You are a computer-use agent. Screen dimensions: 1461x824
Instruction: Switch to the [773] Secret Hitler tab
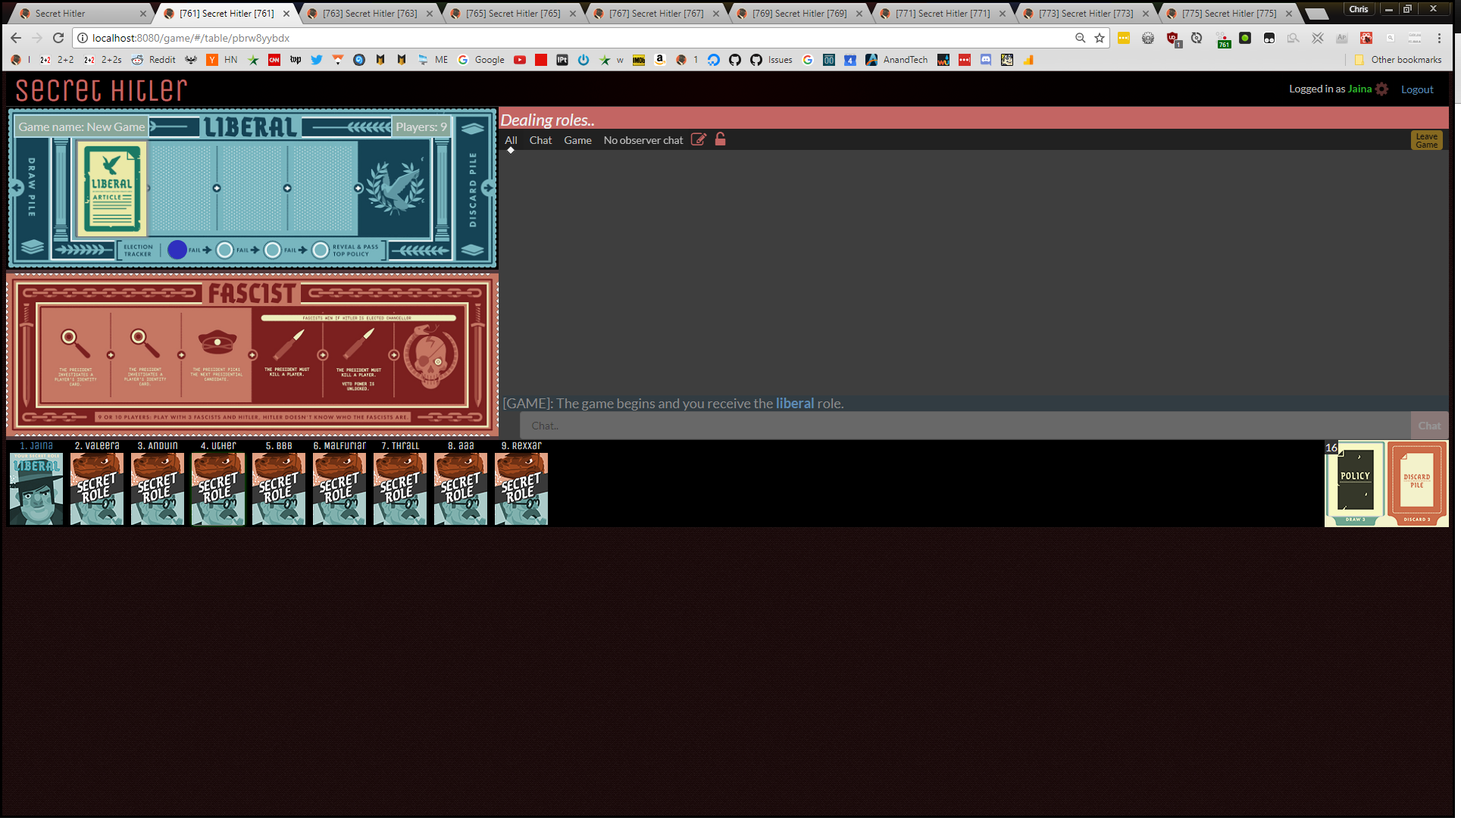point(1086,14)
